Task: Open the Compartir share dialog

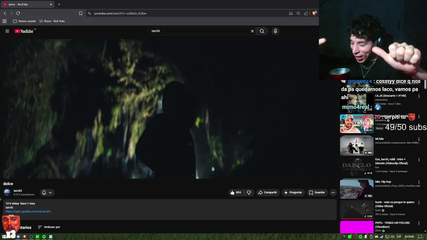Action: point(268,192)
